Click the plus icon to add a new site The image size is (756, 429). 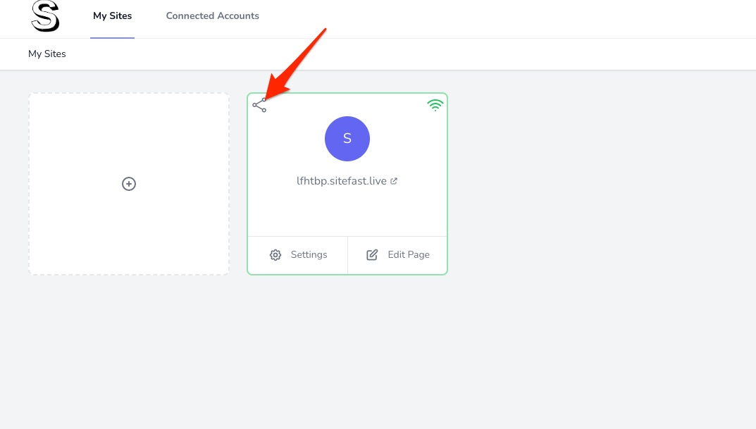point(129,184)
